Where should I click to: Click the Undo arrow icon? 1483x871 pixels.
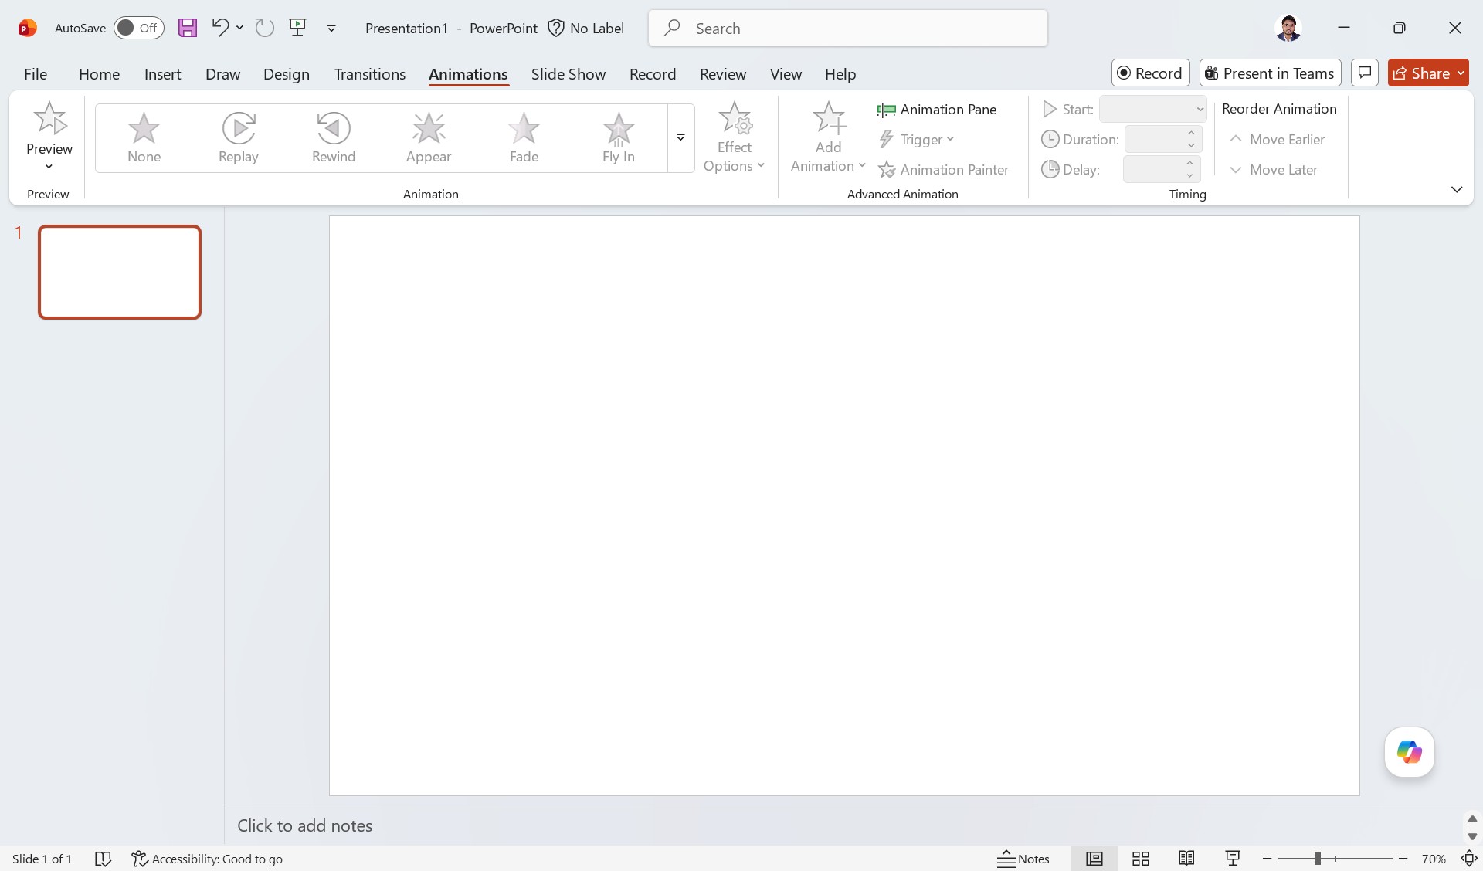tap(220, 28)
